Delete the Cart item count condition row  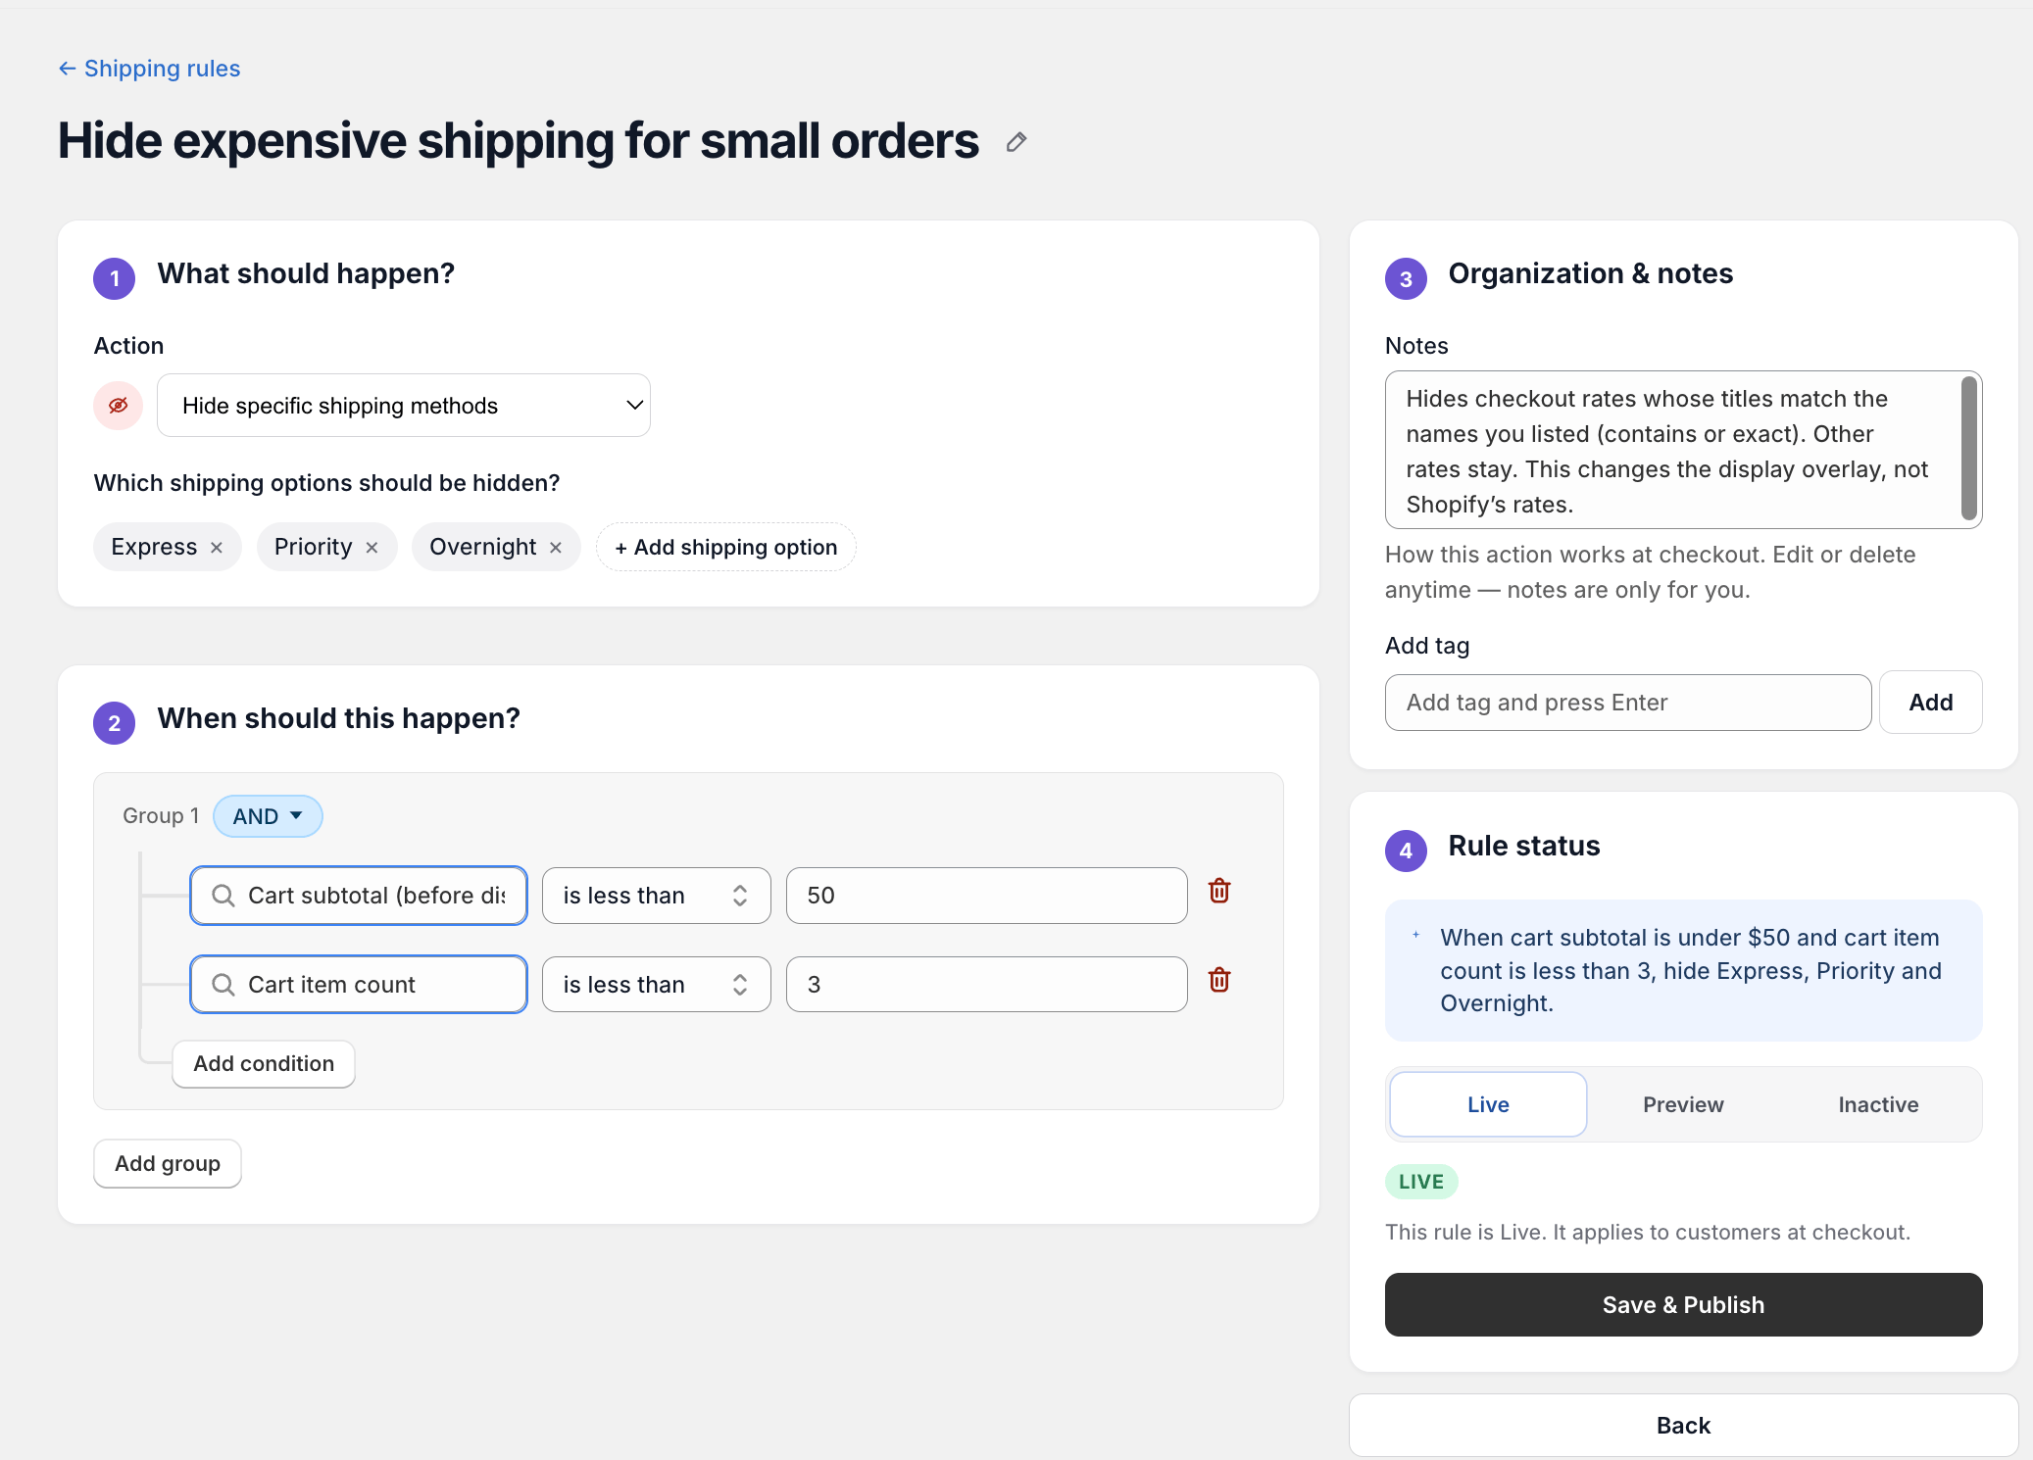click(1219, 980)
